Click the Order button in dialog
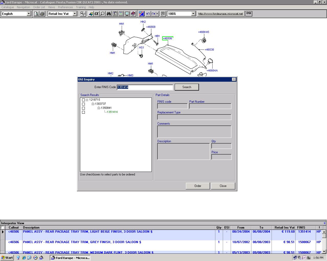 [x=198, y=186]
